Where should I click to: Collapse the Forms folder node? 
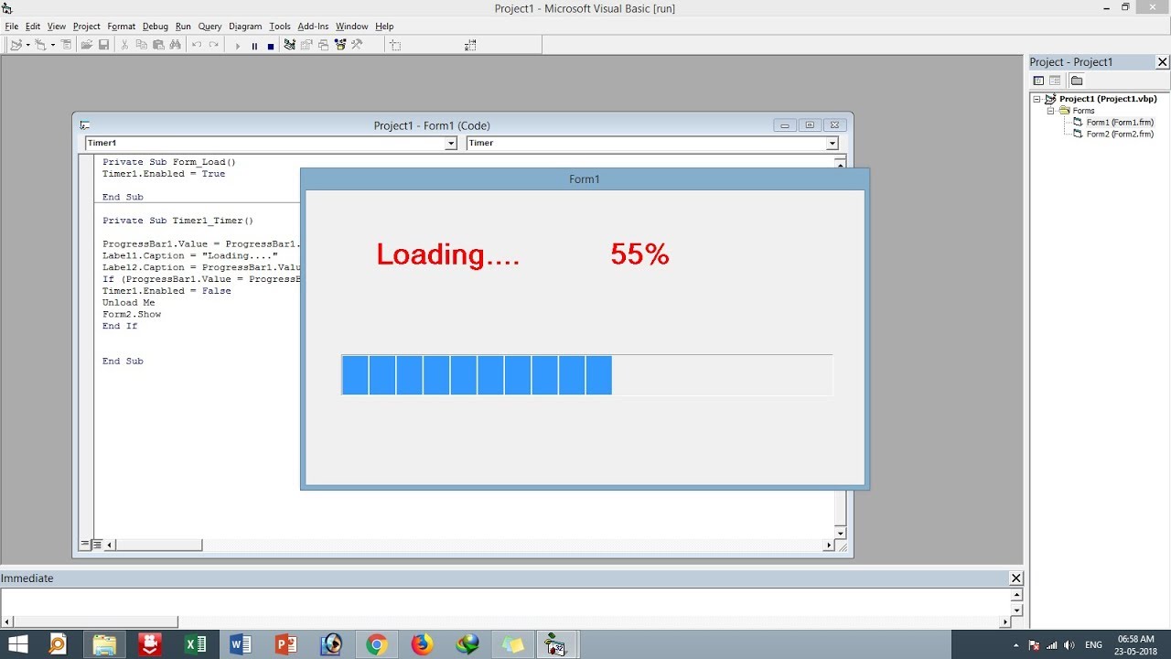(1051, 111)
